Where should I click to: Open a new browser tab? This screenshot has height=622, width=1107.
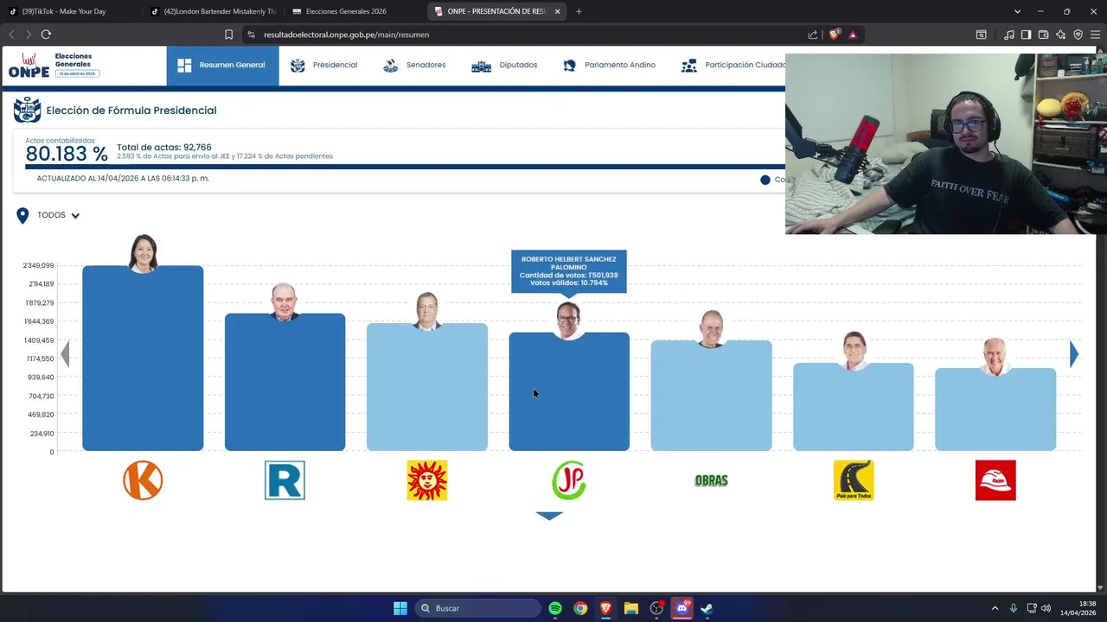[x=579, y=11]
